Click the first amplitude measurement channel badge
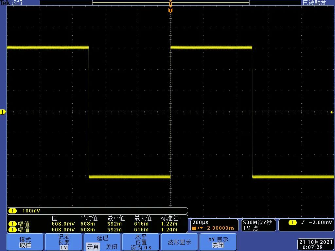This screenshot has width=335, height=251. [12, 224]
